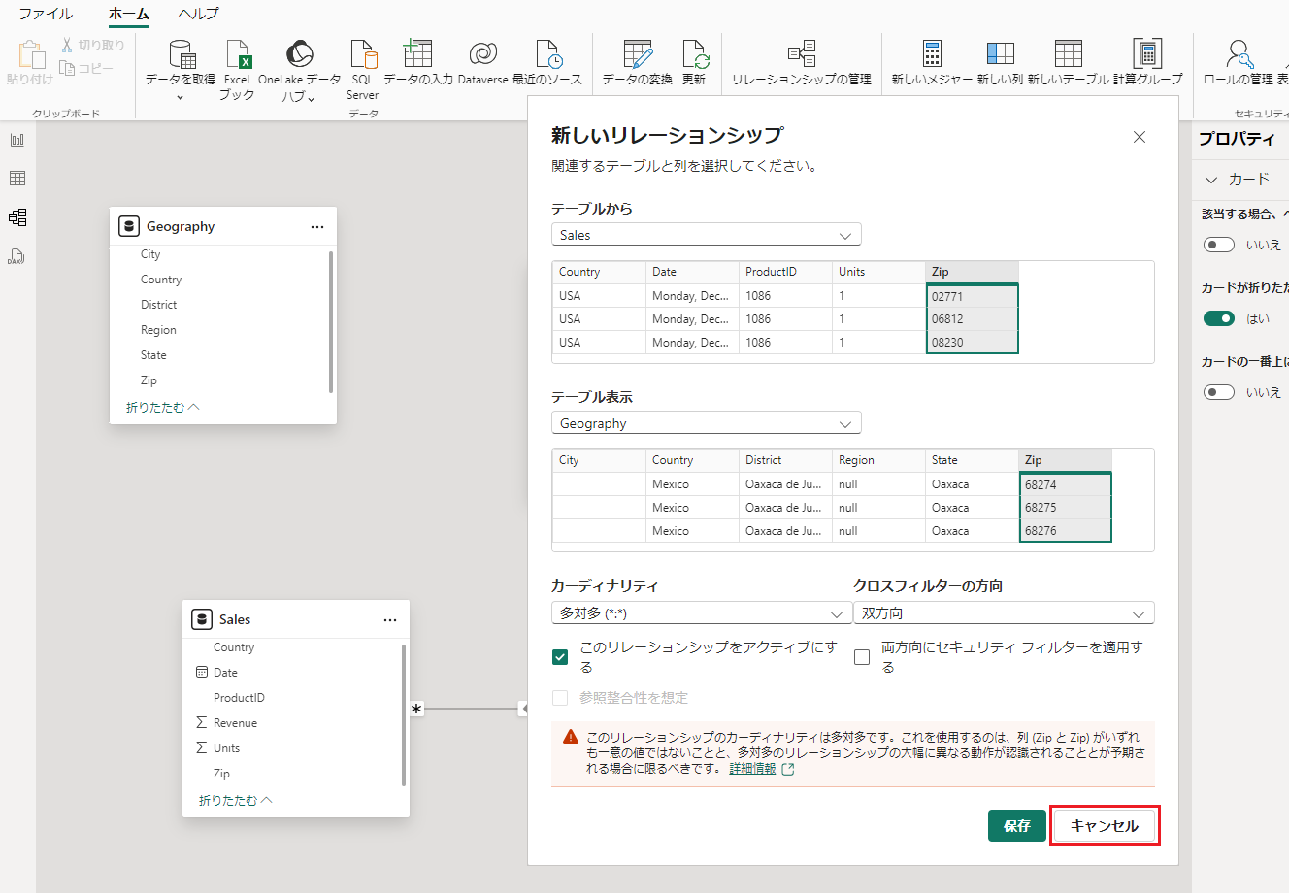Switch to report view in left sidebar

17,140
